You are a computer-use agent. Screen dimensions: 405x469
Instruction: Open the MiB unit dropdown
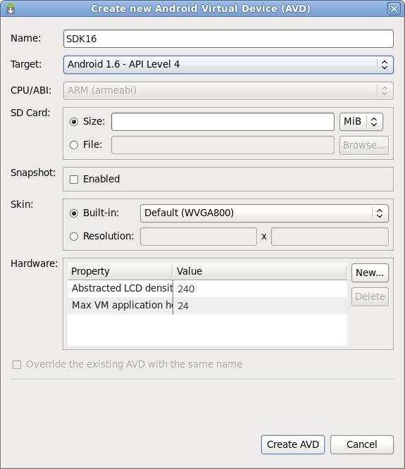click(x=361, y=122)
